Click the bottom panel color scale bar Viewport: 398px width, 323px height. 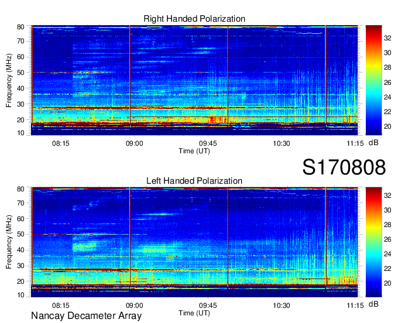click(x=373, y=242)
